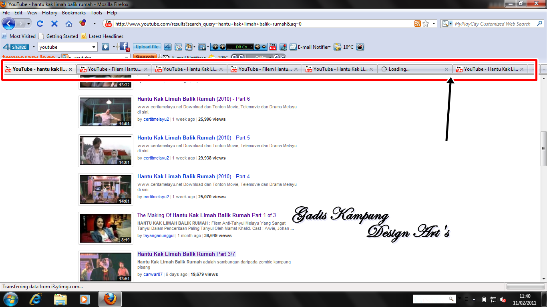Click the network icon in the system tray
This screenshot has width=547, height=307.
click(493, 299)
